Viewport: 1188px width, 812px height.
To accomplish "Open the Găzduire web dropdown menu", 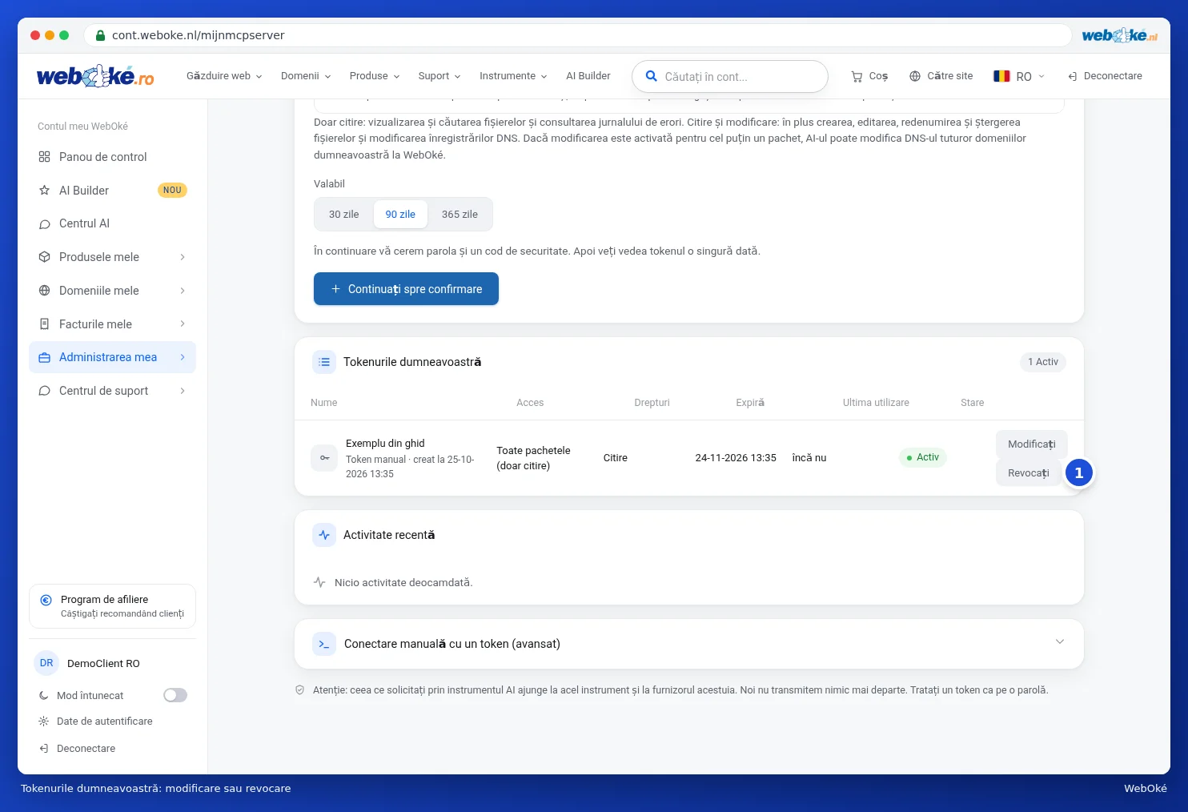I will [x=224, y=76].
